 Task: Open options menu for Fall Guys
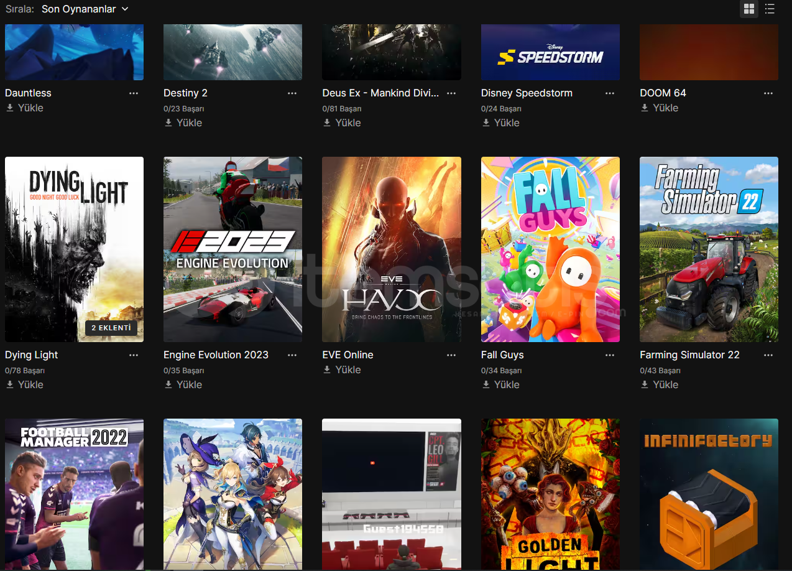tap(610, 355)
